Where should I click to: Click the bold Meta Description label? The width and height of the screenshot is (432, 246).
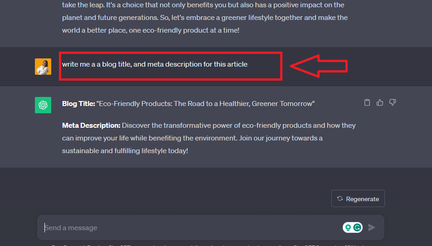pyautogui.click(x=91, y=125)
